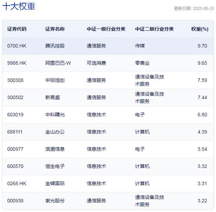Viewport: 216px width, 212px height.
Task: Click security code 603019
Action: 15,115
